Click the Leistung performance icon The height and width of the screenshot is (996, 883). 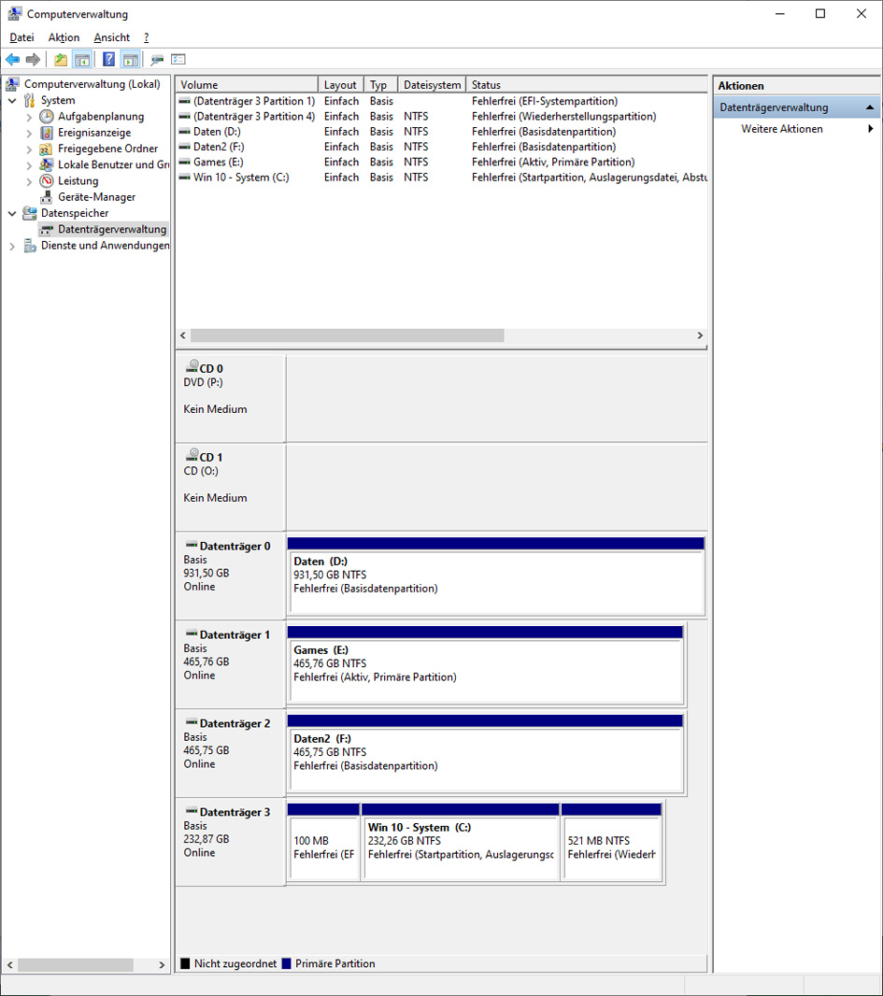click(47, 181)
